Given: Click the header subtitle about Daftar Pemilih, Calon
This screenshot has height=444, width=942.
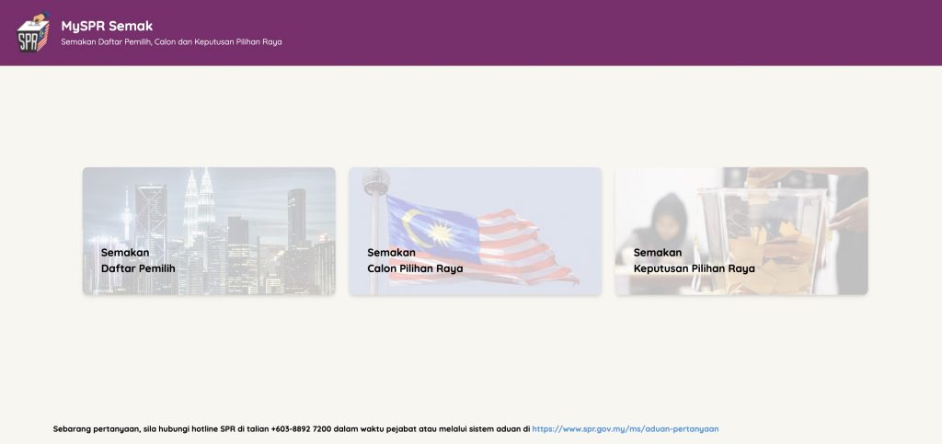Looking at the screenshot, I should click(x=171, y=42).
